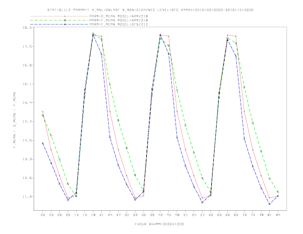Click blue triangle data point at hour 00
The height and width of the screenshot is (234, 303).
click(x=43, y=143)
